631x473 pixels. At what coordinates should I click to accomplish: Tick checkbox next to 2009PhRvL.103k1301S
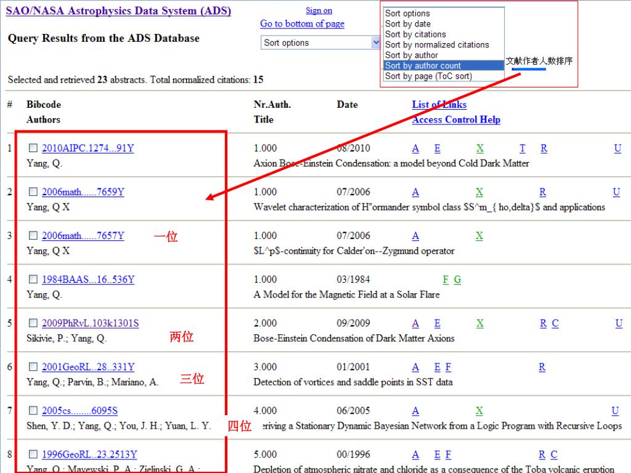(x=33, y=323)
